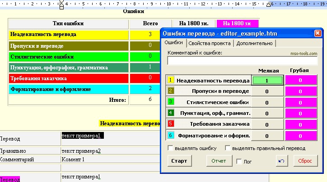327x182 pixels.
Task: Click major count for 'Стилистические ошибки'
Action: coord(301,102)
